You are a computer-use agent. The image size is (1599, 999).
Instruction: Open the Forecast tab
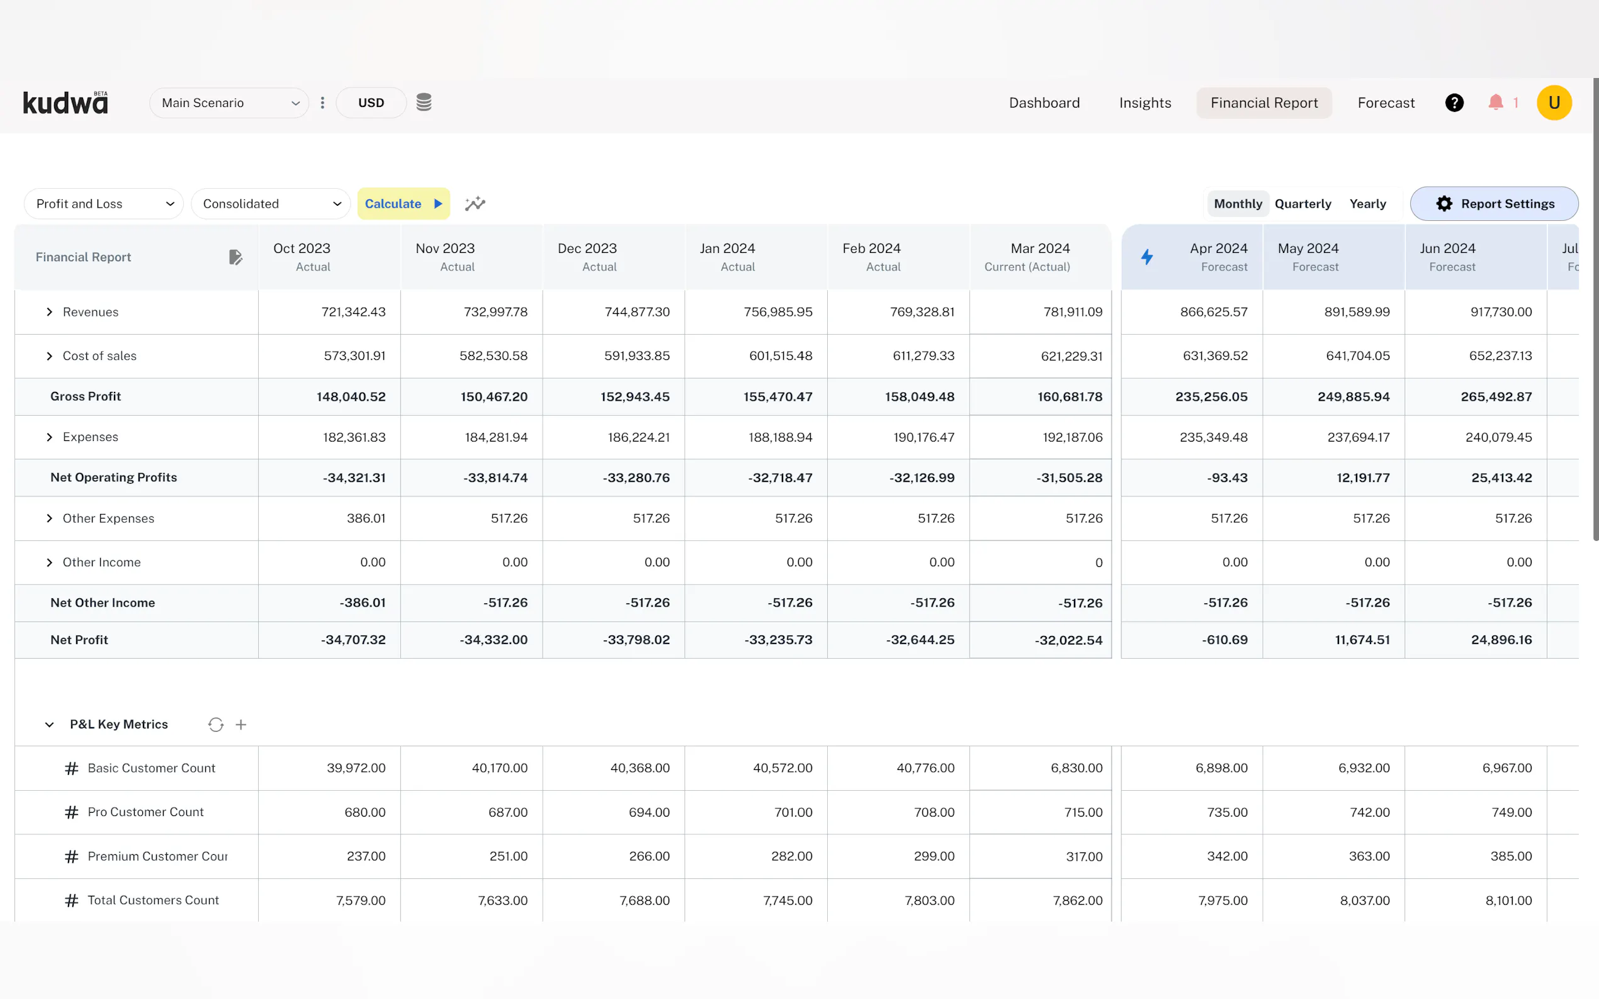[1386, 103]
